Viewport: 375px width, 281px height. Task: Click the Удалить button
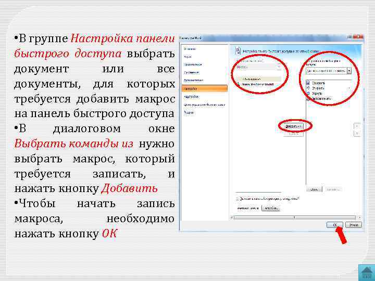[293, 134]
